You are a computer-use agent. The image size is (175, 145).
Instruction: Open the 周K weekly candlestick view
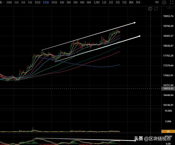131,2
